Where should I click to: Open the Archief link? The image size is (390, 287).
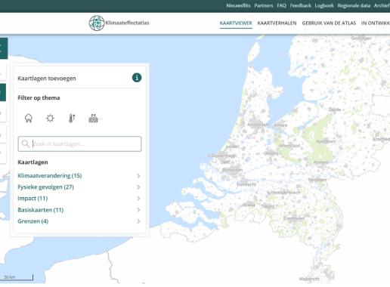pyautogui.click(x=382, y=5)
